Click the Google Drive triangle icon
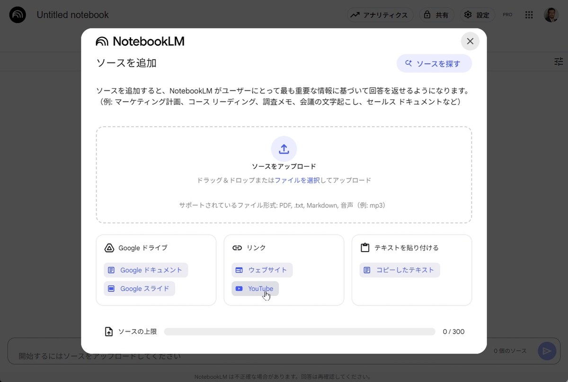 109,248
